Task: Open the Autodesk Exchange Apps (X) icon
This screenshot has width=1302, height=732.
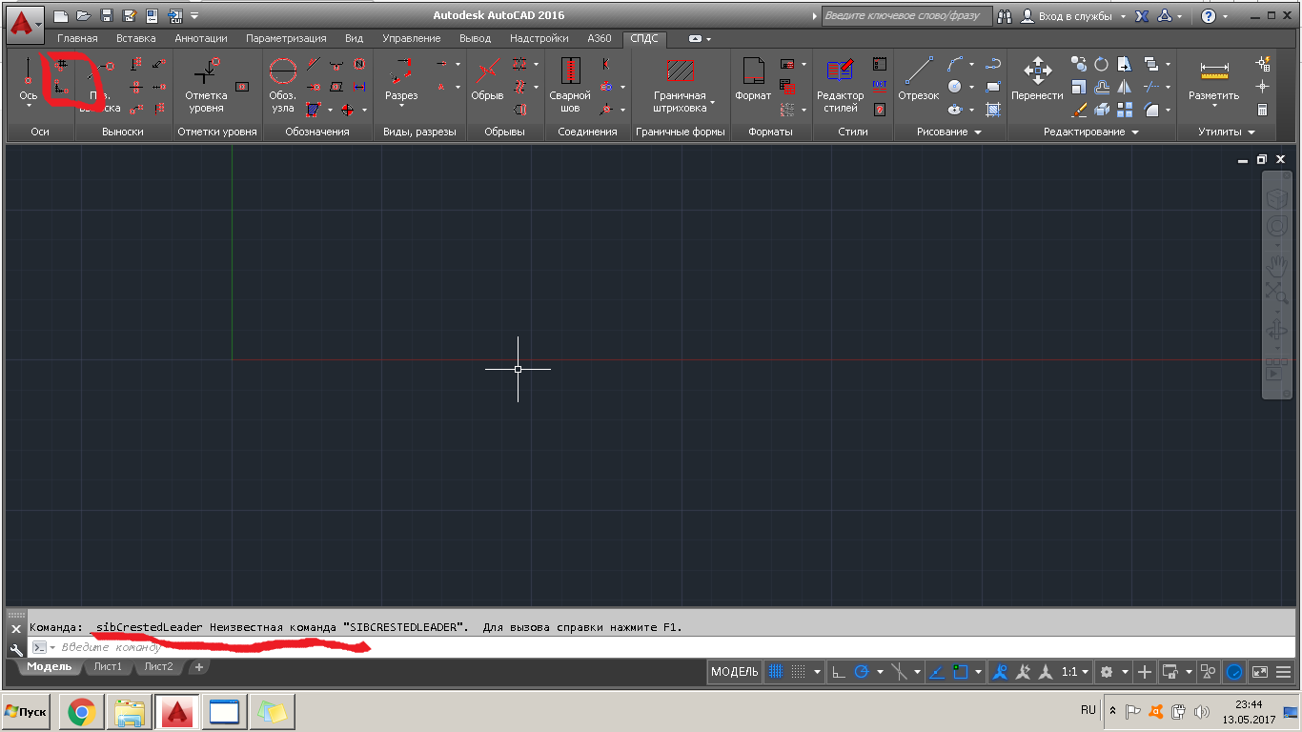Action: coord(1141,16)
